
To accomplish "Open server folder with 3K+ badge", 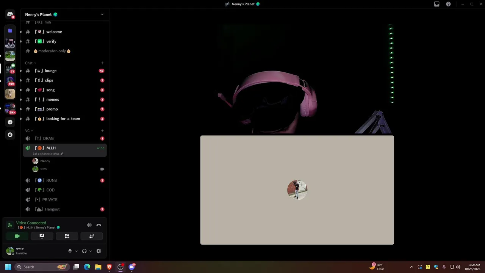I will pos(10,109).
